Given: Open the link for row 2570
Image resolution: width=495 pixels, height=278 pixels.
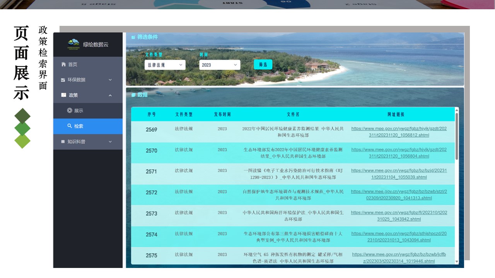Looking at the screenshot, I should click(x=399, y=153).
